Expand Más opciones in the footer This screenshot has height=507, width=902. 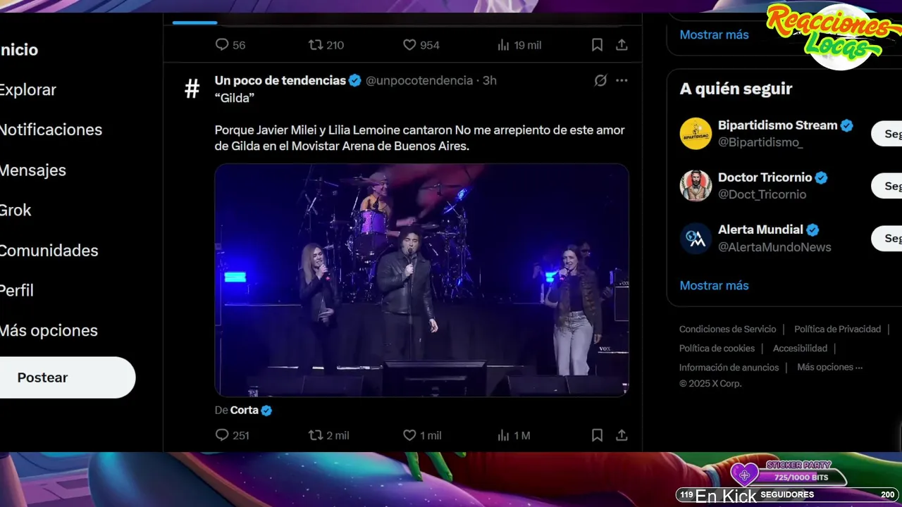click(x=829, y=367)
